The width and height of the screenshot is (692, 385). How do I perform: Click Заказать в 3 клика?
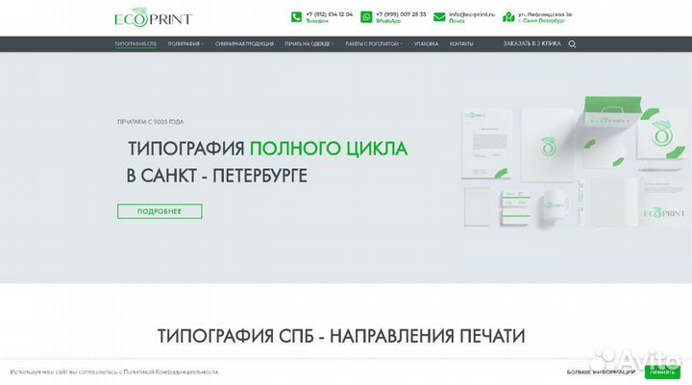click(x=531, y=43)
